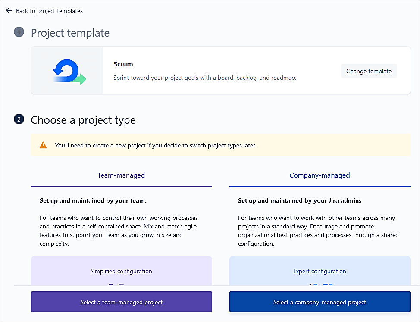
Task: Click the orange warning triangle icon
Action: click(43, 145)
